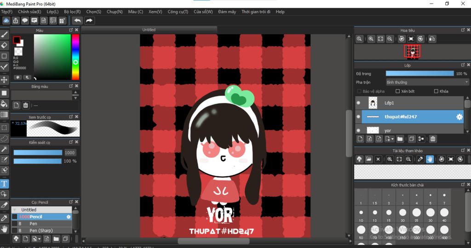Image resolution: width=471 pixels, height=248 pixels.
Task: Hide the thupat#hd247 layer
Action: click(x=358, y=117)
